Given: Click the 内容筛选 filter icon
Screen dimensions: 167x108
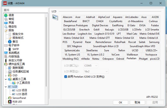Looking at the screenshot, I should click(6, 57).
